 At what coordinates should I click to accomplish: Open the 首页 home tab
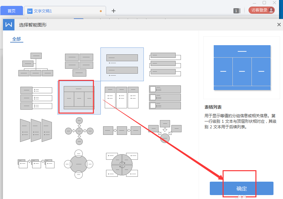point(11,11)
